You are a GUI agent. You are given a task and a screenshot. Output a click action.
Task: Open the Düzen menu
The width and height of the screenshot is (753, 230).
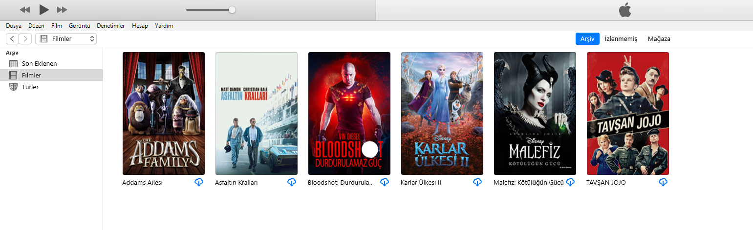(37, 26)
